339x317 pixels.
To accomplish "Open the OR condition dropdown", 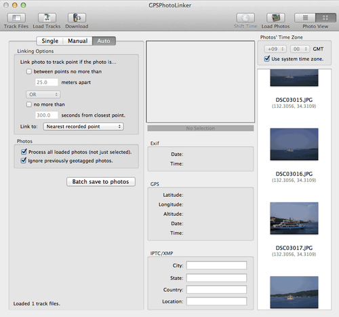I will pyautogui.click(x=43, y=94).
